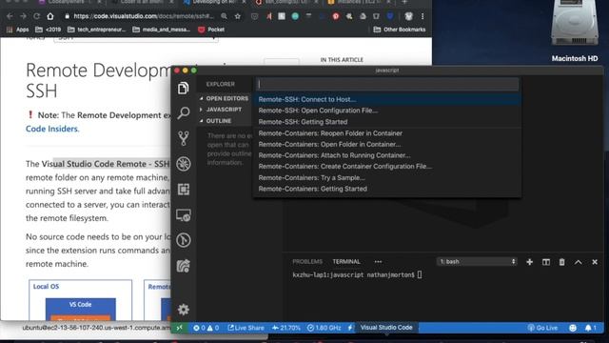Screen dimensions: 609x343
Task: Click the 21.70% CPU status item
Action: pyautogui.click(x=285, y=328)
